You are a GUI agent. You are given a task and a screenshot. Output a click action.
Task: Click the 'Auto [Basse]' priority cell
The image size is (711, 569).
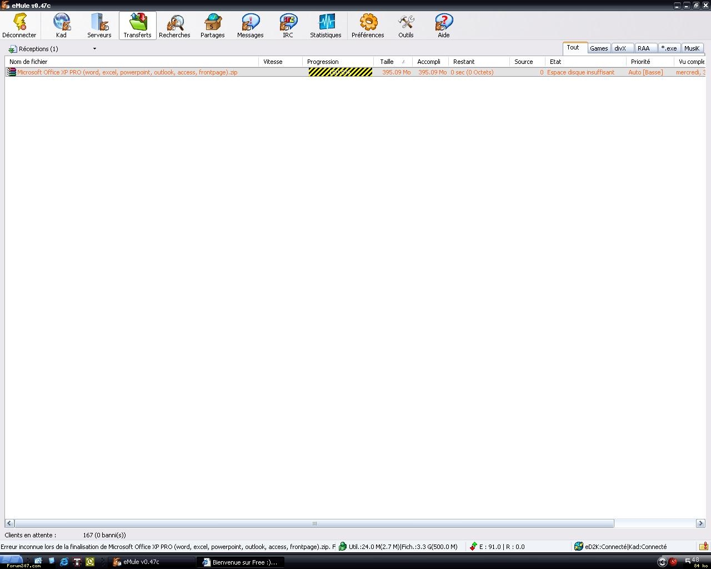pyautogui.click(x=645, y=72)
